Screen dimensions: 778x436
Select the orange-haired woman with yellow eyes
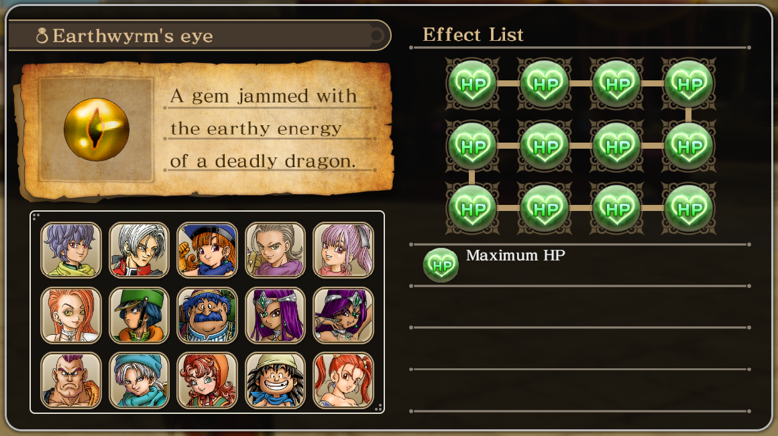coord(71,315)
